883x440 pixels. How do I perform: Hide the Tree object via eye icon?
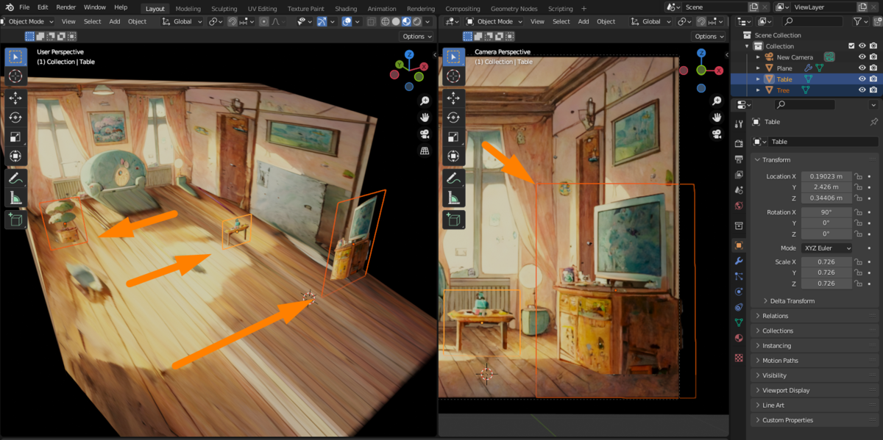coord(862,90)
